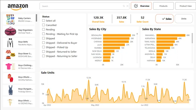Viewport: 196px width, 110px height.
Task: Check Shipped - Picked Up checkbox
Action: pyautogui.click(x=43, y=47)
